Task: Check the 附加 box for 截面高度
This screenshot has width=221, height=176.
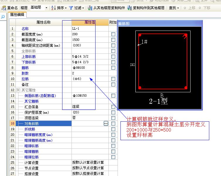Action: 113,40
